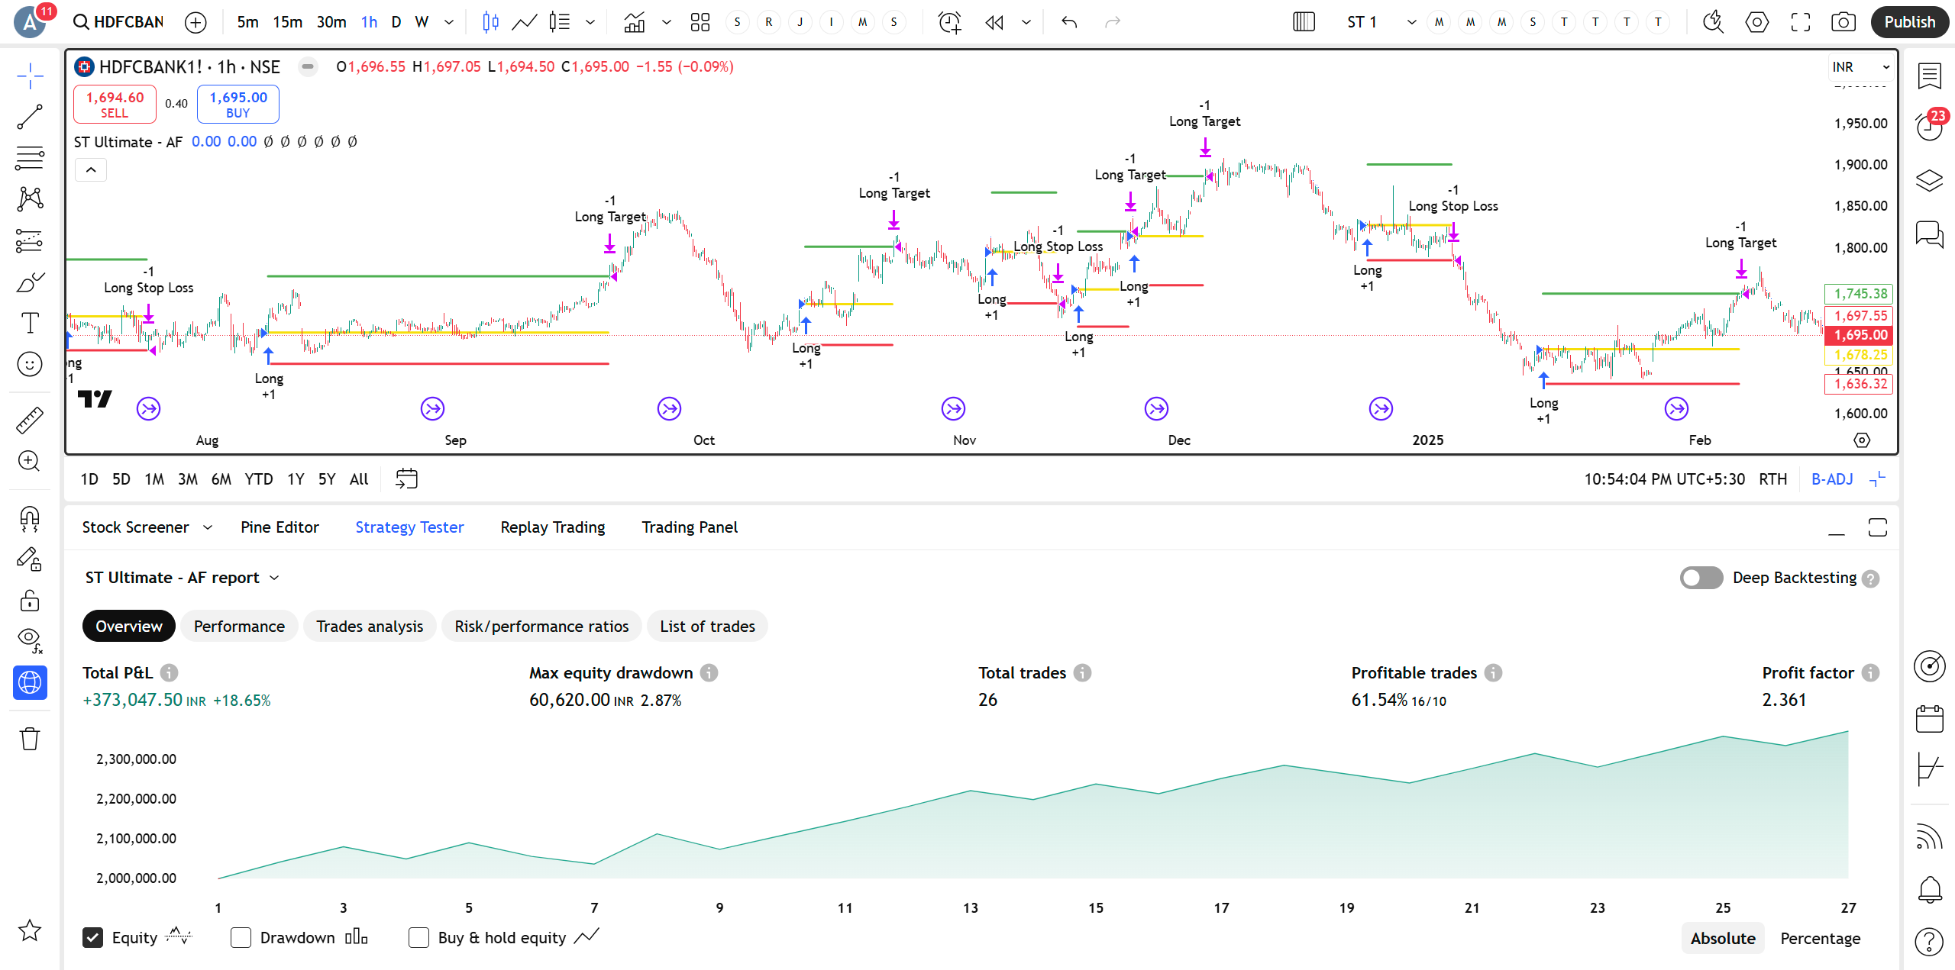Viewport: 1955px width, 970px height.
Task: Start bar replay mode
Action: pos(994,22)
